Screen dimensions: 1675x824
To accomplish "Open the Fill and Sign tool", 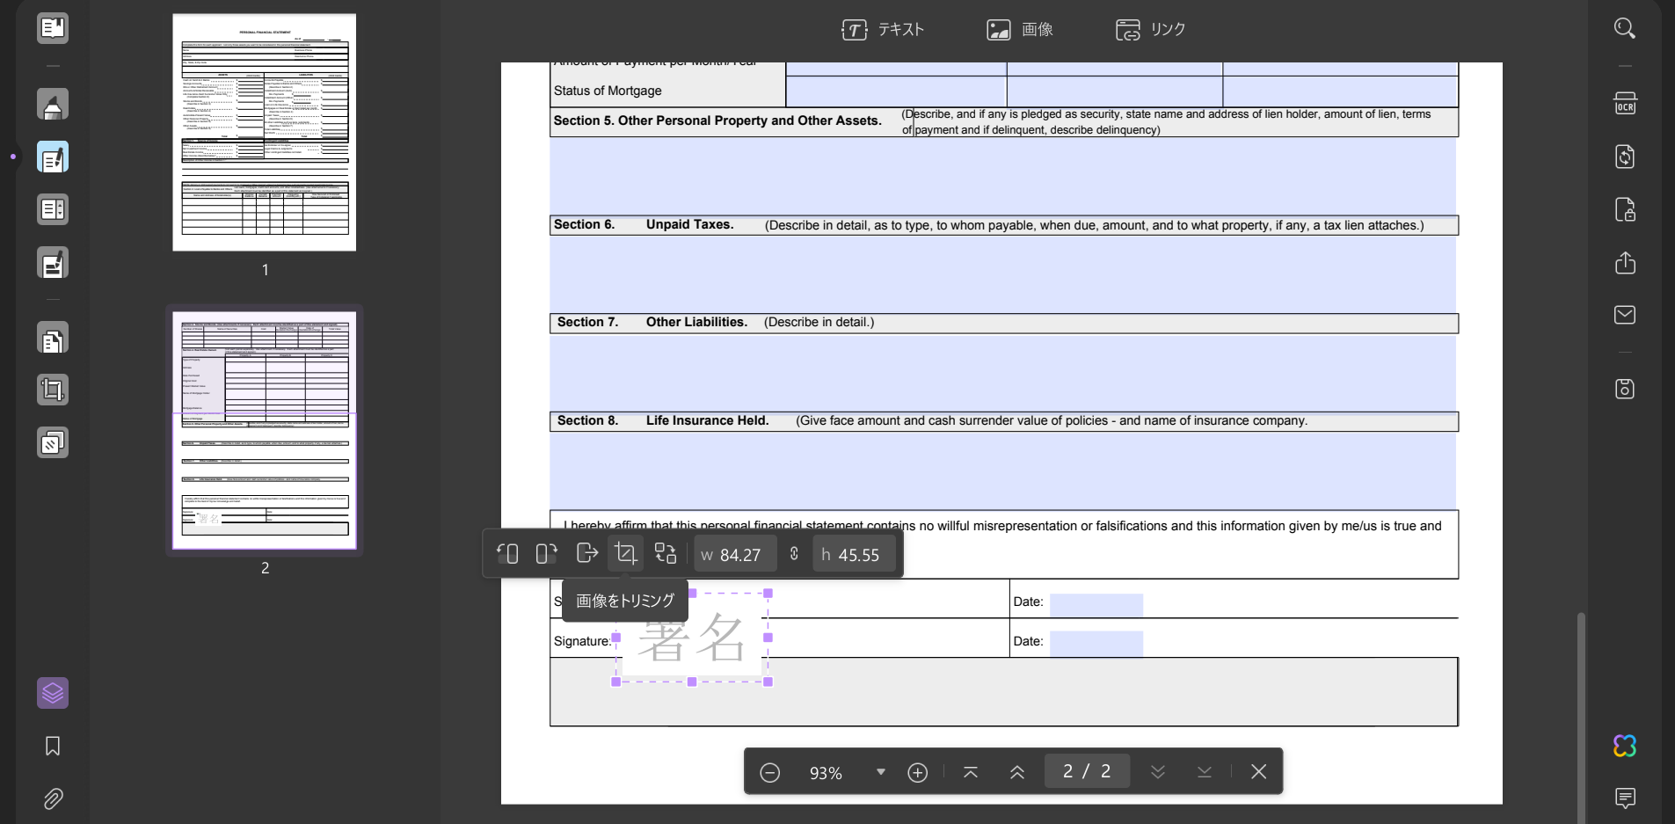I will (53, 263).
